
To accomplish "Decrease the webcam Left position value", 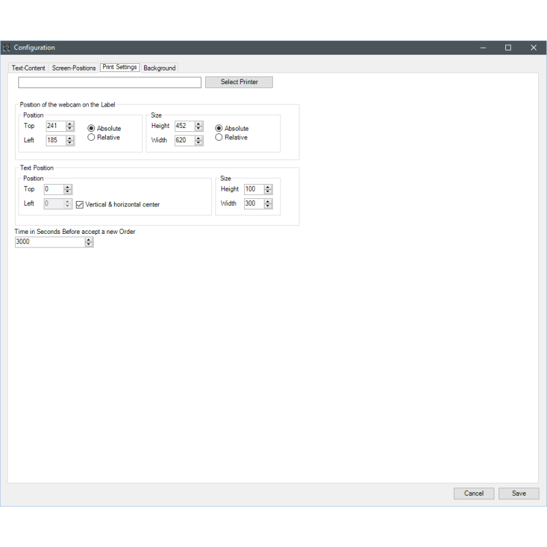I will (70, 143).
